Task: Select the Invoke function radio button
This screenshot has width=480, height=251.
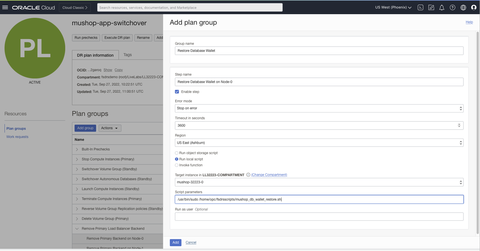Action: [177, 165]
